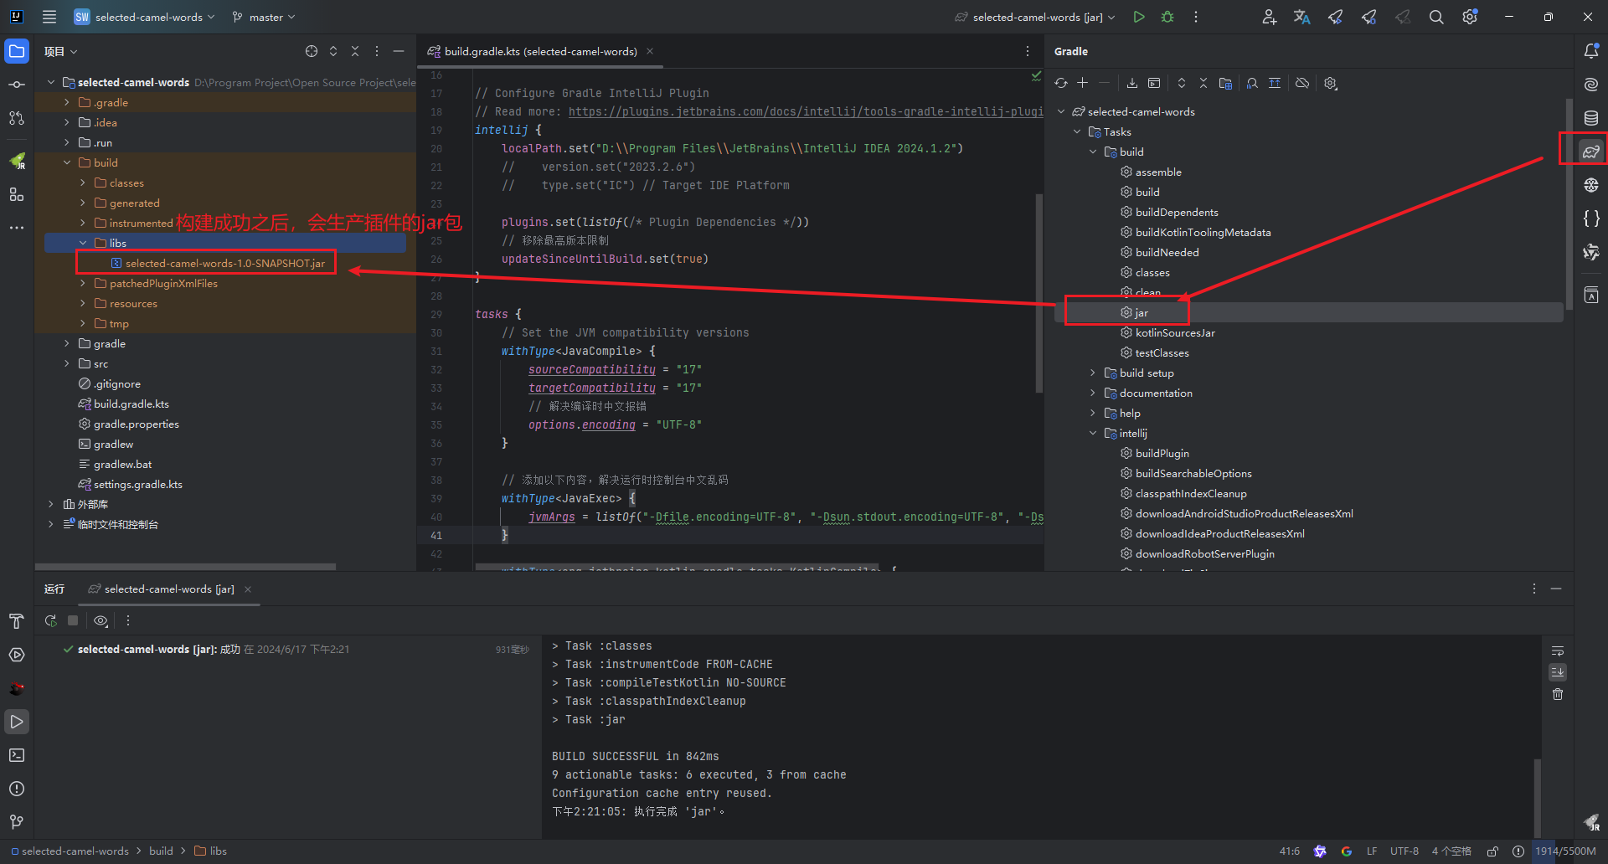
Task: Collapse all nodes using the Gradle toolbar icon
Action: point(1203,83)
